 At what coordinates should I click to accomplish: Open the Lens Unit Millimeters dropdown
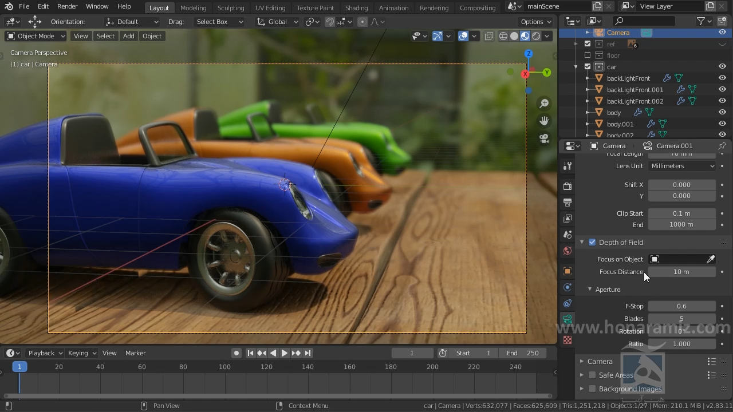click(x=682, y=166)
